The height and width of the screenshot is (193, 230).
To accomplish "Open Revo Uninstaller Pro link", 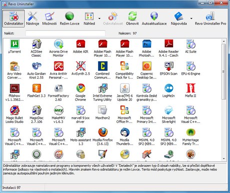I will [210, 19].
